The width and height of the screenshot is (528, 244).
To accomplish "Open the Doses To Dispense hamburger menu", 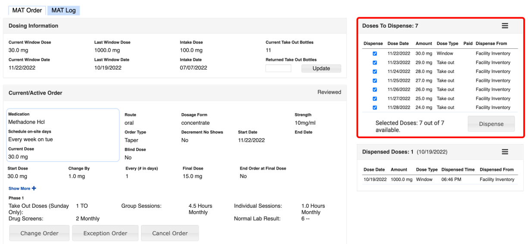I will (x=505, y=26).
